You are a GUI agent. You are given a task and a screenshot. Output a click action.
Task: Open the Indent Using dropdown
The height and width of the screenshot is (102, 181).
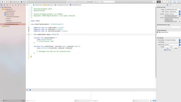click(x=172, y=45)
